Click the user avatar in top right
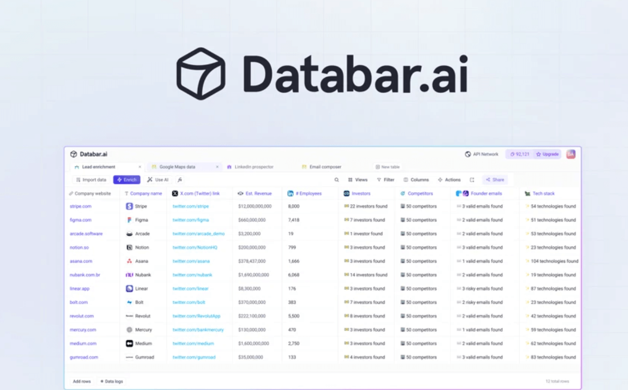 (570, 154)
